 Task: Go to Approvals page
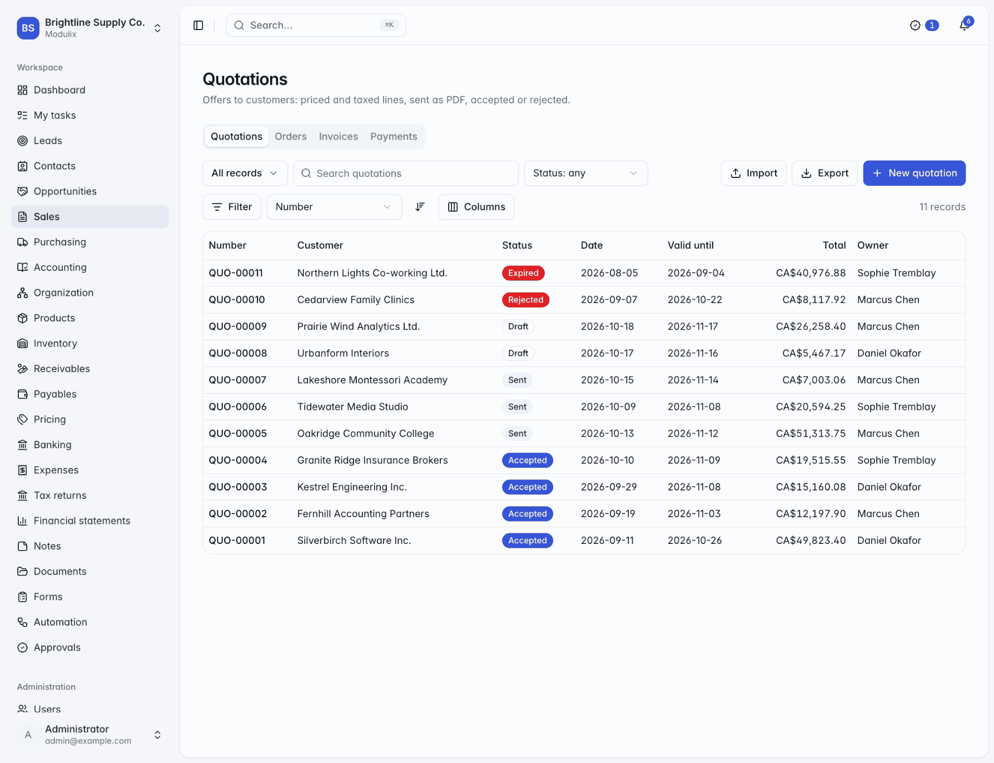pyautogui.click(x=90, y=647)
